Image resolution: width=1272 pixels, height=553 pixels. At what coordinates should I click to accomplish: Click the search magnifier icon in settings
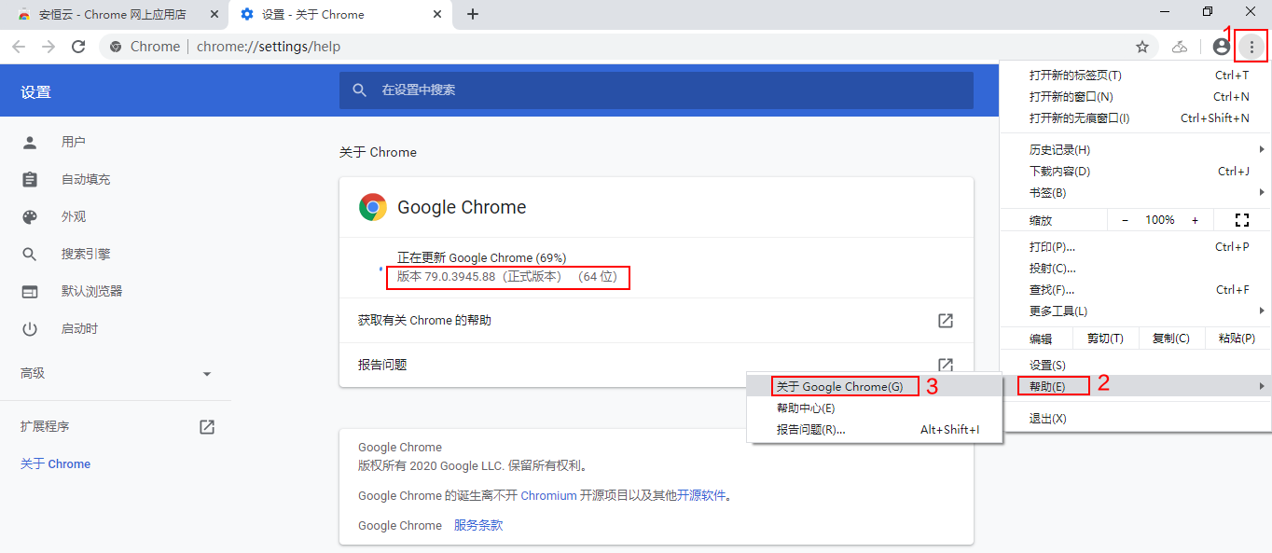click(360, 90)
